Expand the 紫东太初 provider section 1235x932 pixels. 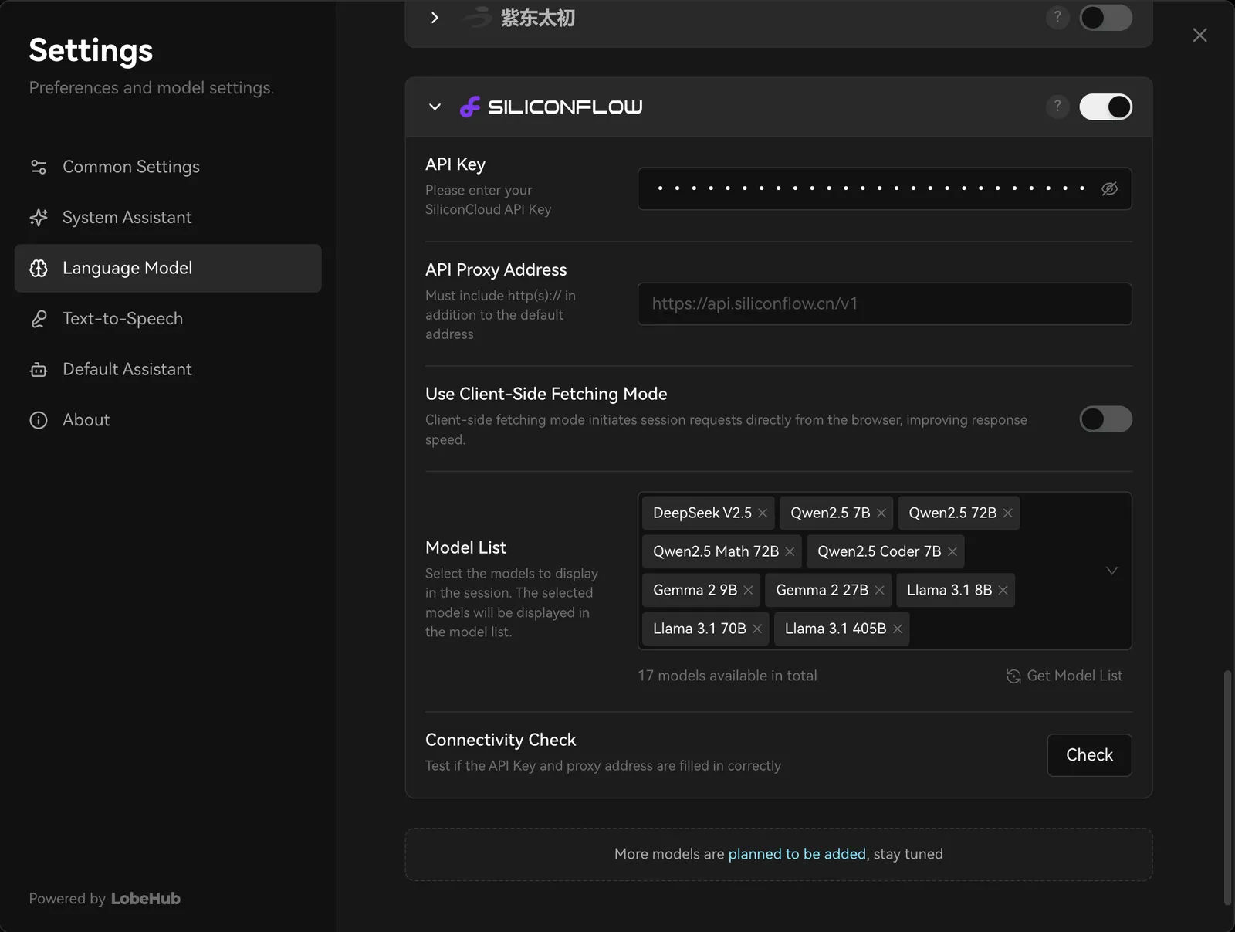coord(435,17)
